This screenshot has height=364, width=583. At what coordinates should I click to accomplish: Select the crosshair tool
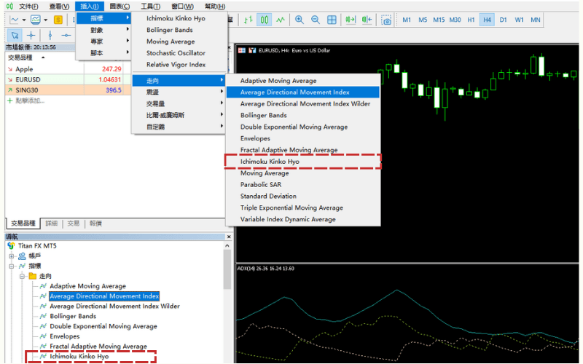[31, 35]
